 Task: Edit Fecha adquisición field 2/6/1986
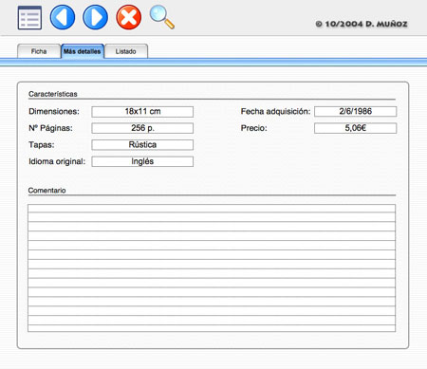[355, 111]
